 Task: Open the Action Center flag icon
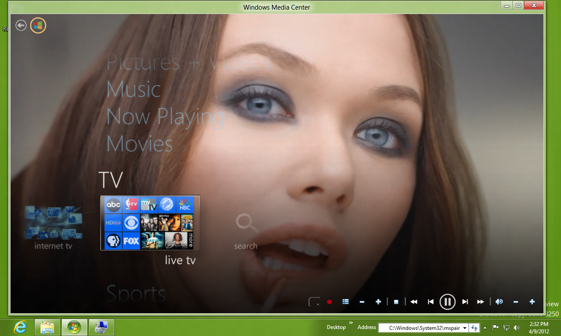point(496,327)
